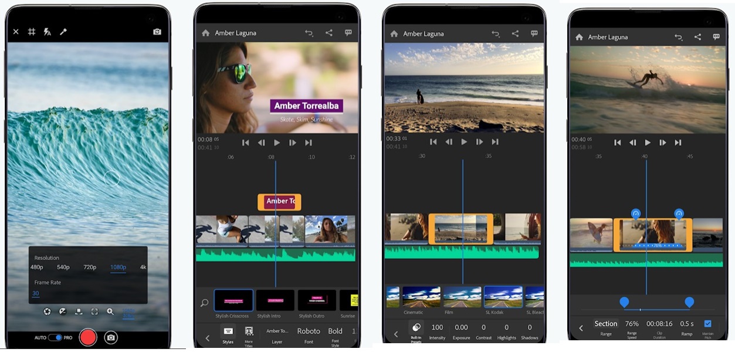Tap the shutter aperture icon above the record button
Viewport: 735px width, 352px height.
tap(47, 312)
